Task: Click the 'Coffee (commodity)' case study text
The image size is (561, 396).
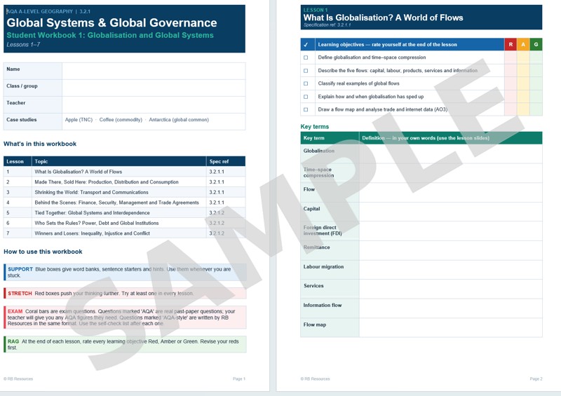Action: [121, 120]
